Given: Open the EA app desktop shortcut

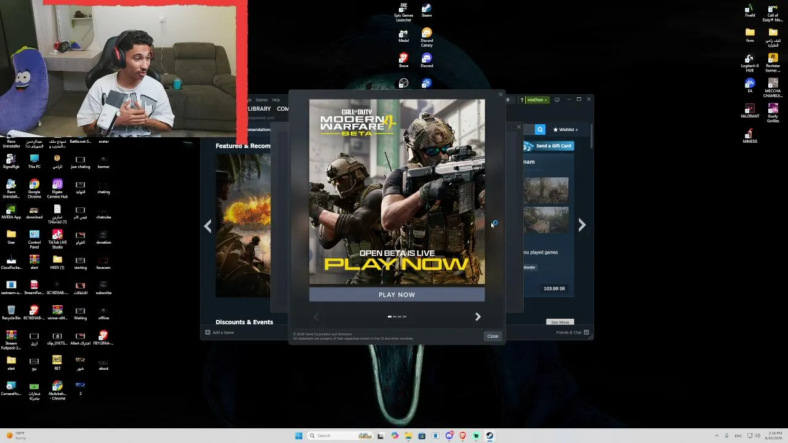Looking at the screenshot, I should tap(750, 86).
